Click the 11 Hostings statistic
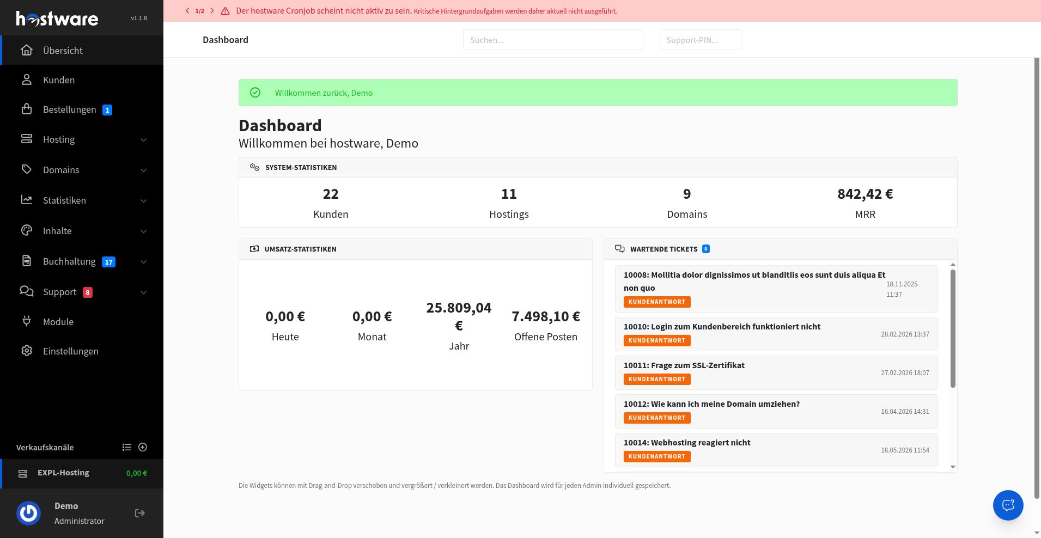 (x=509, y=203)
